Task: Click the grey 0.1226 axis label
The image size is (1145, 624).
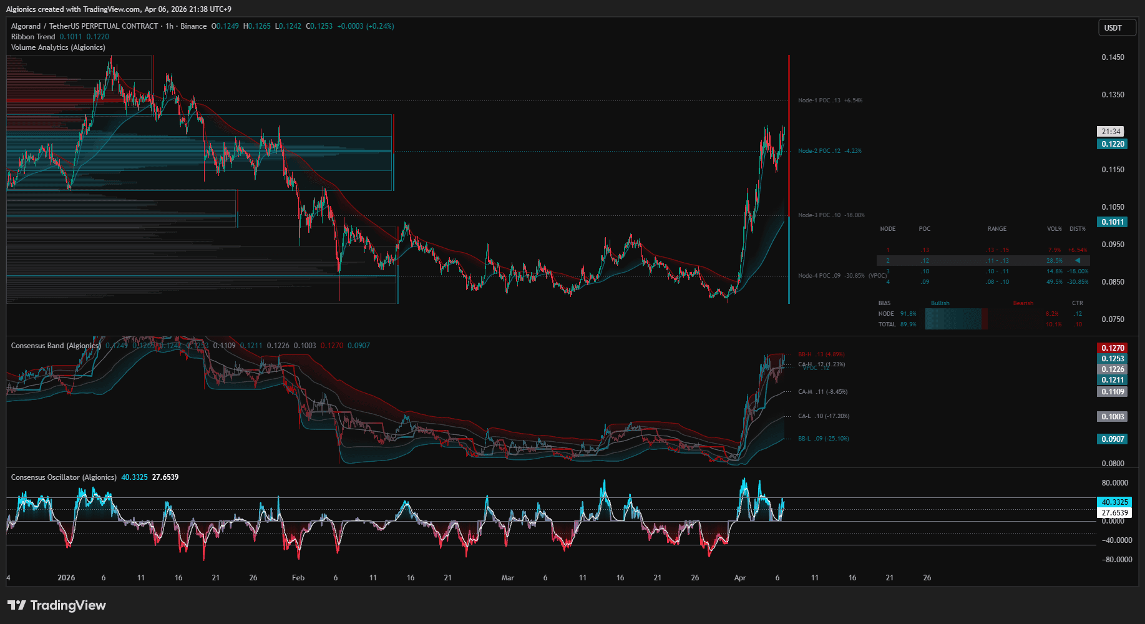Action: pos(1113,369)
